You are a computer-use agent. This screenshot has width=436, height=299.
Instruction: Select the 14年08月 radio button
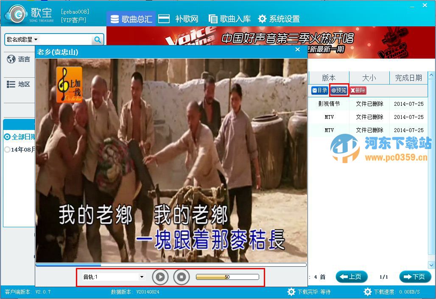pyautogui.click(x=7, y=149)
